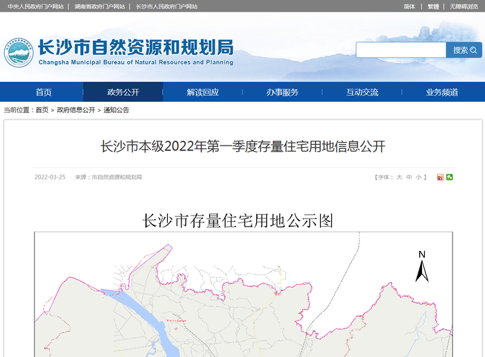Click the 搜索 search button
The width and height of the screenshot is (485, 357).
464,50
